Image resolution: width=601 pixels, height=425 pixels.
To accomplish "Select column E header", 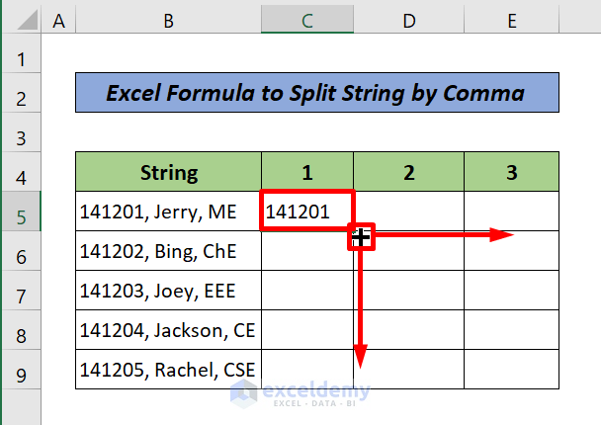I will pos(511,18).
